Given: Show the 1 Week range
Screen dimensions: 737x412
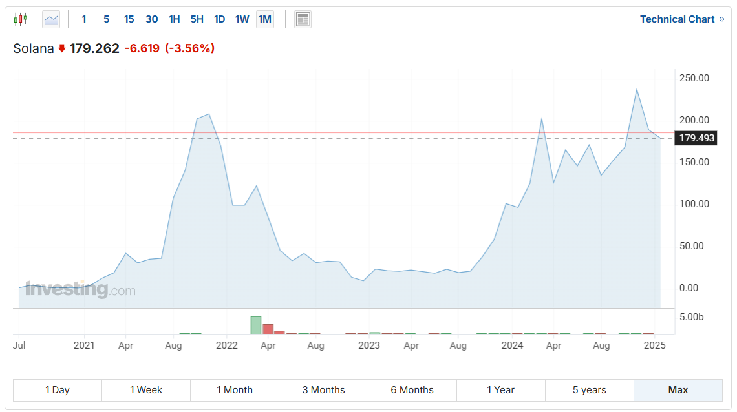Looking at the screenshot, I should [x=146, y=390].
